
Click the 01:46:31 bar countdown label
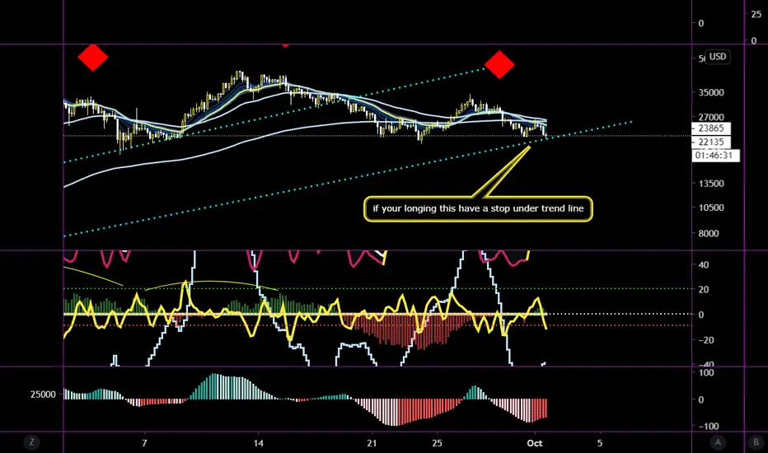coord(716,156)
